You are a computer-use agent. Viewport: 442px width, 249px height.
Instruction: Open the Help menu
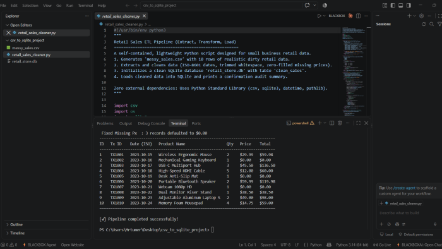102,5
